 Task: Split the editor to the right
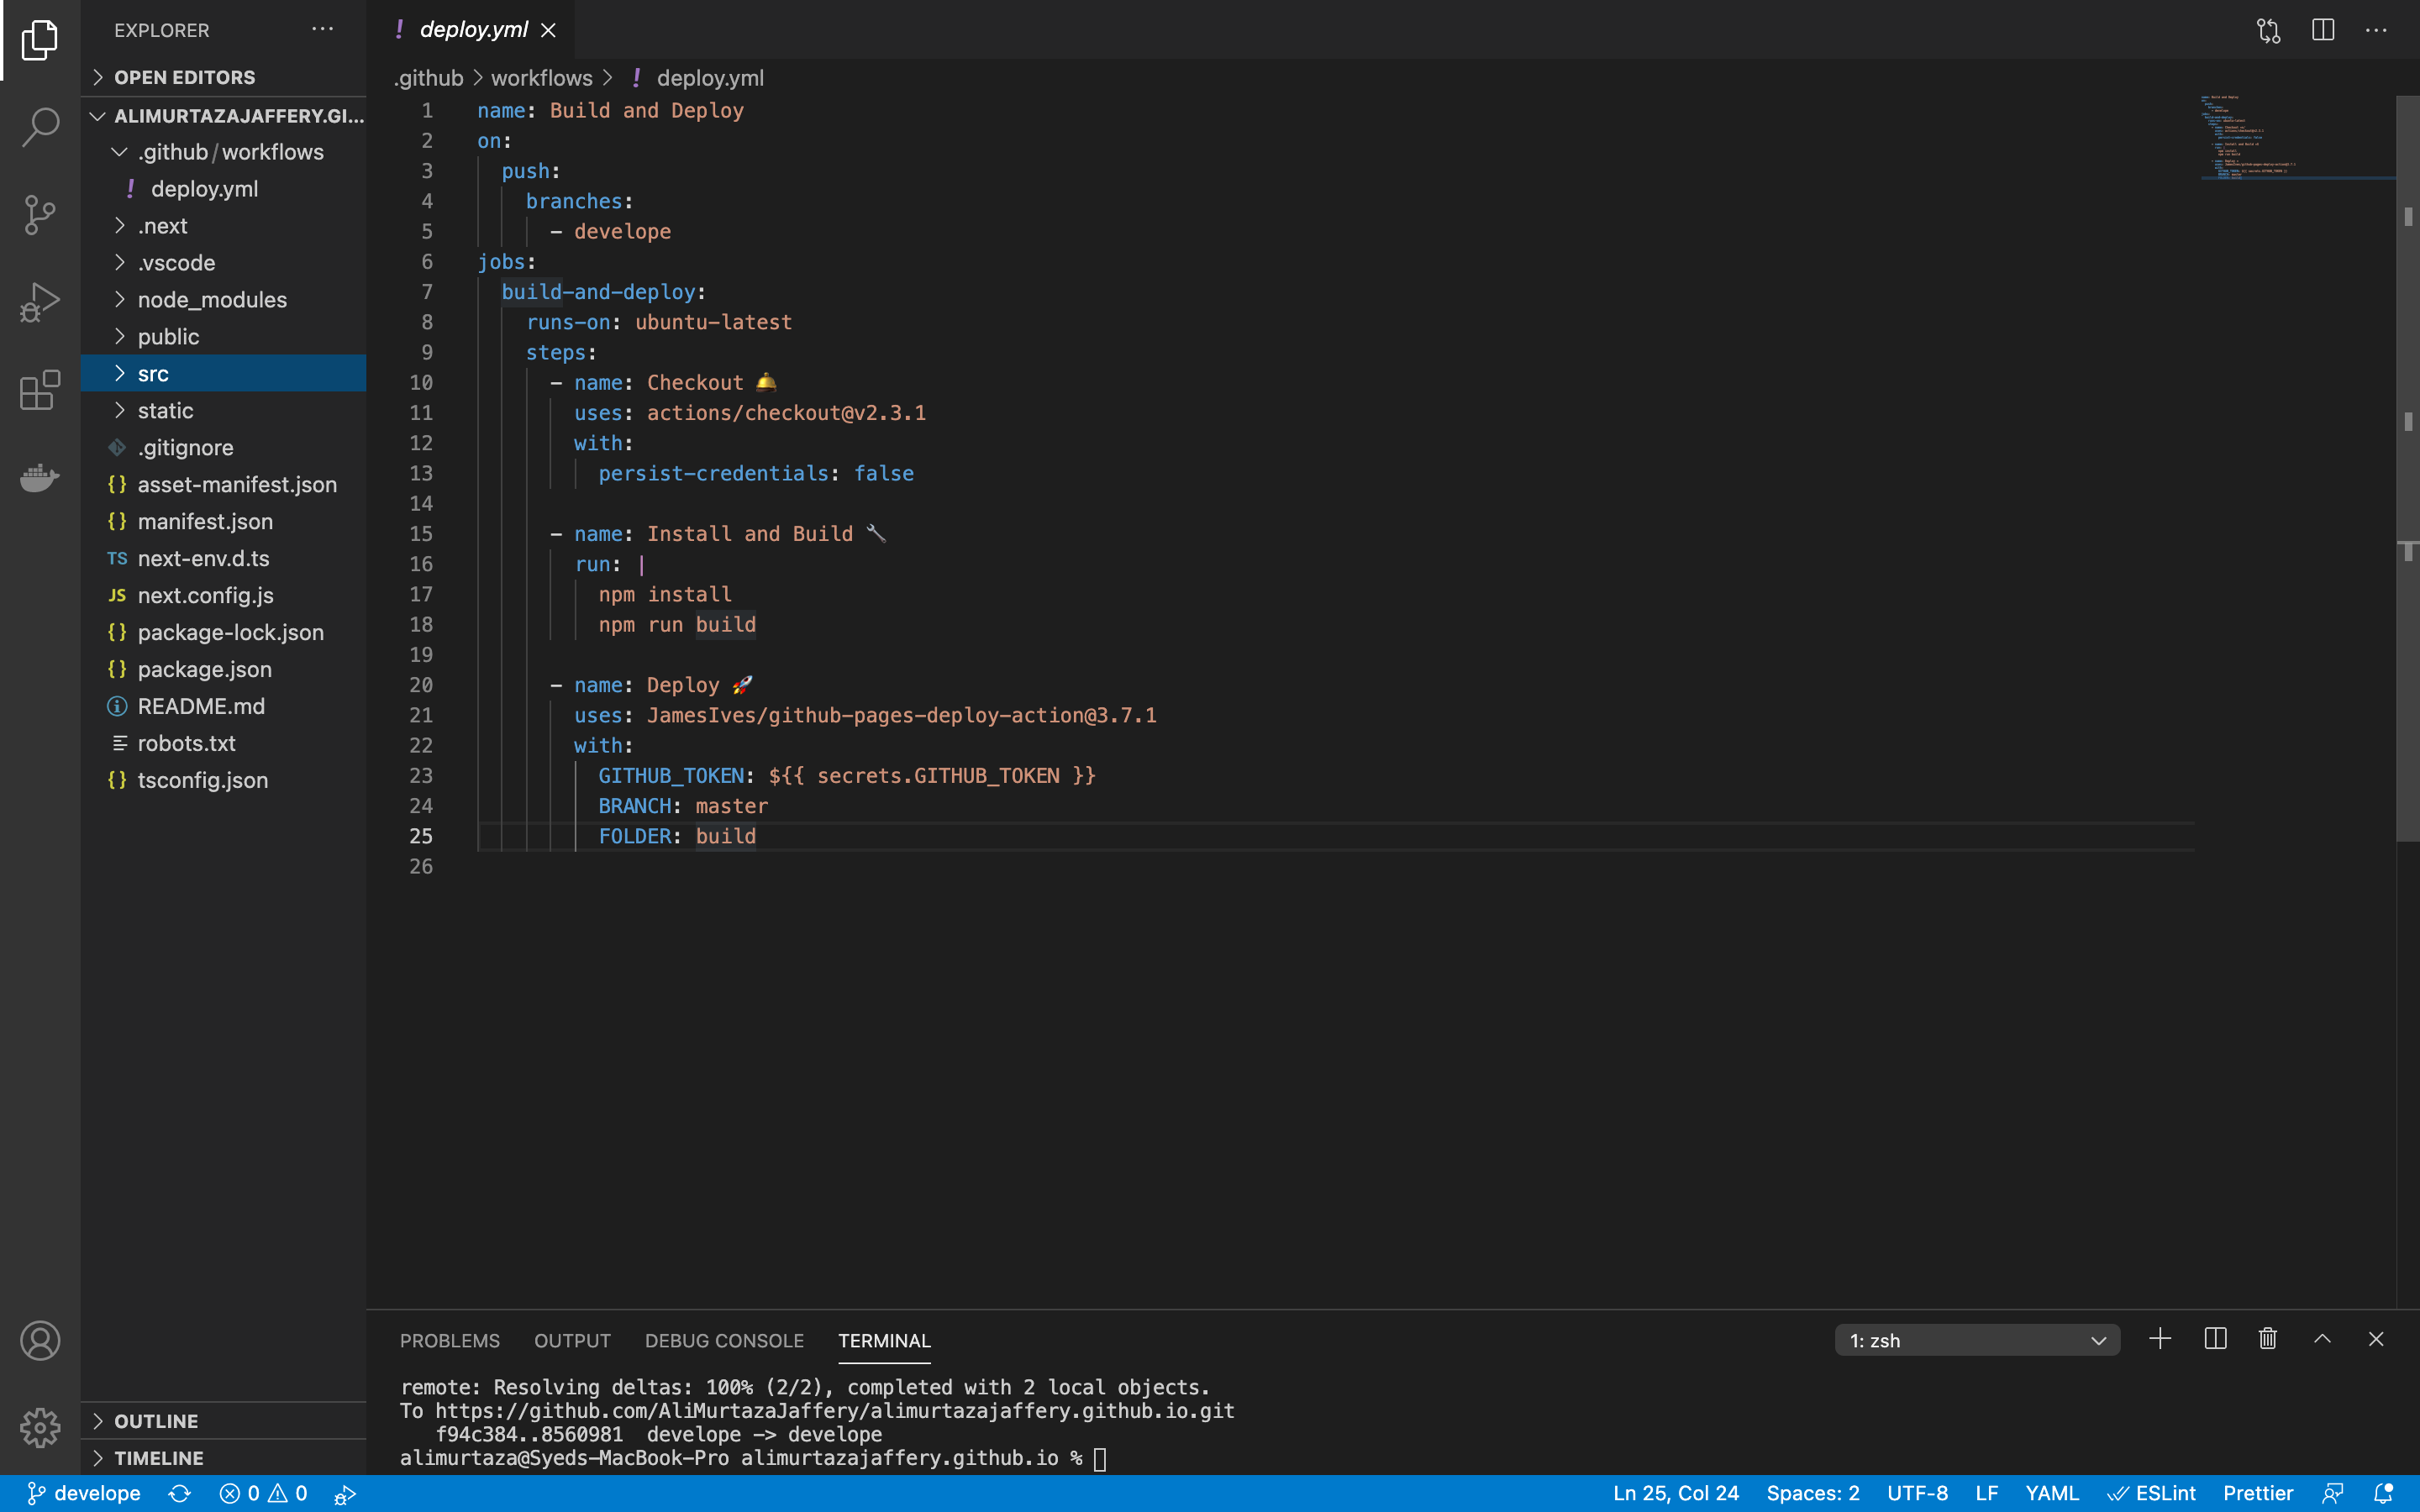point(2322,30)
